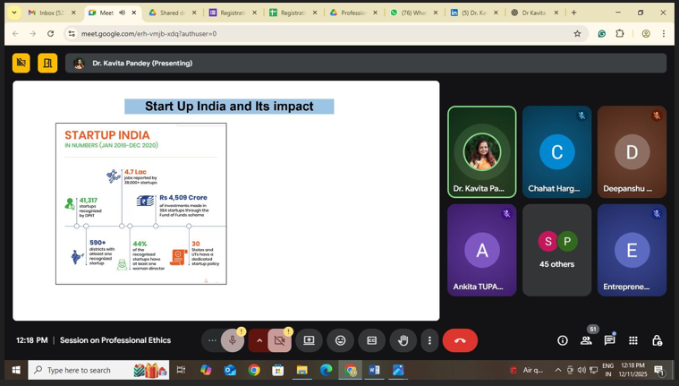Open the in-call chat panel
The image size is (679, 386).
[x=609, y=341]
